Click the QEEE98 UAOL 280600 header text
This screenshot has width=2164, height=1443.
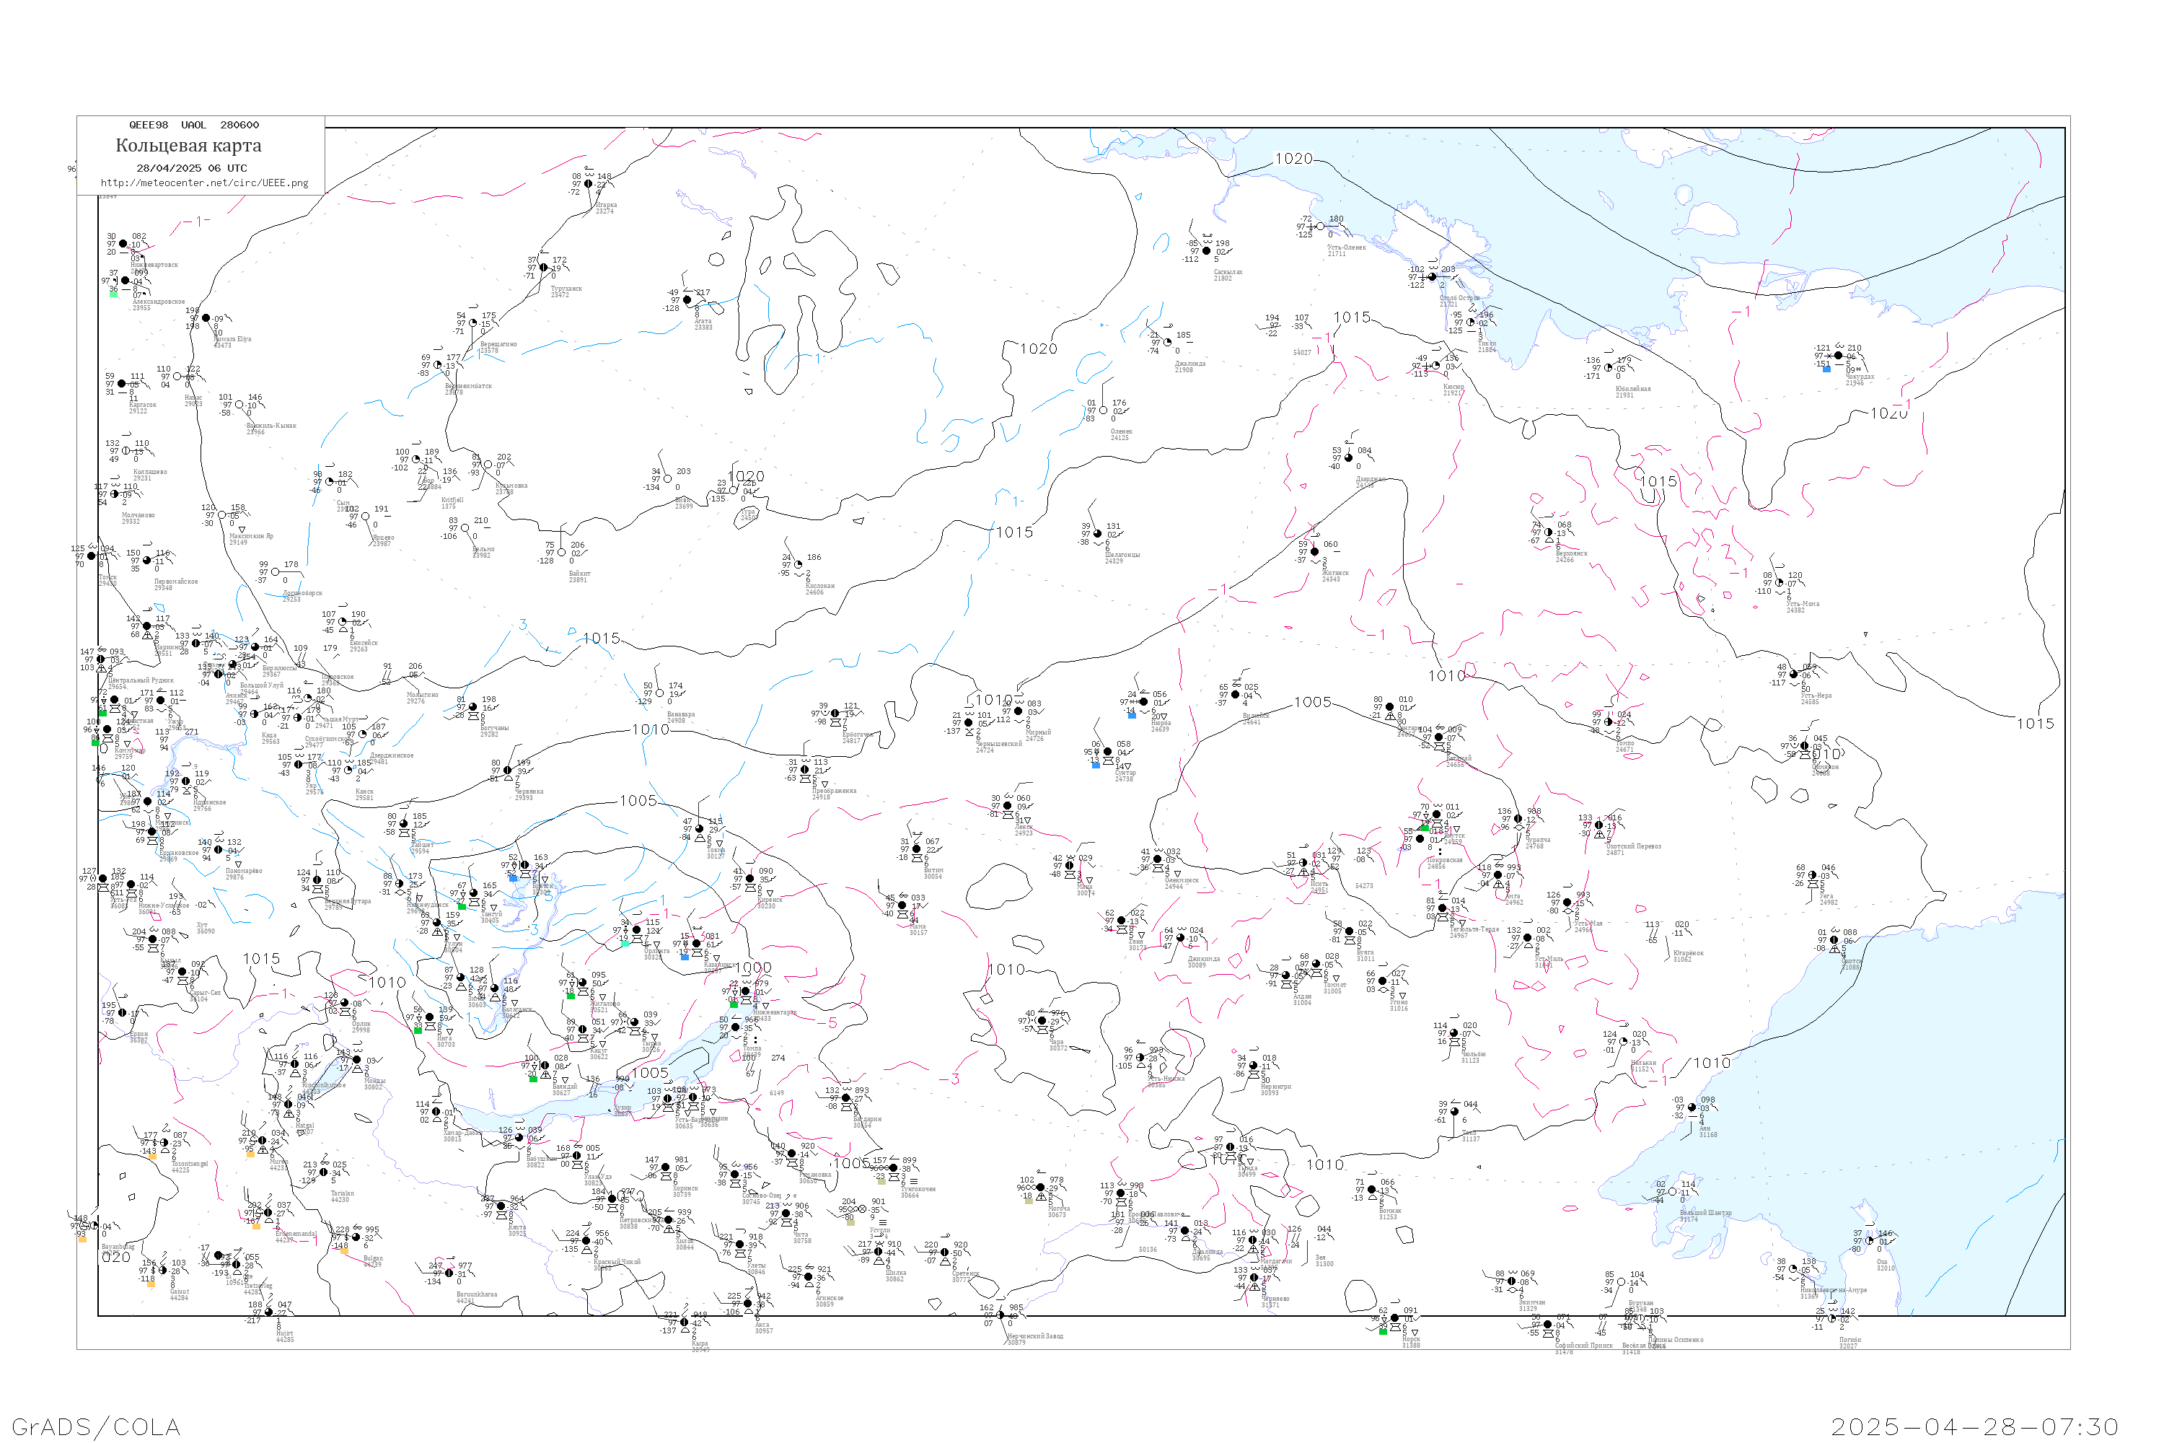(193, 125)
